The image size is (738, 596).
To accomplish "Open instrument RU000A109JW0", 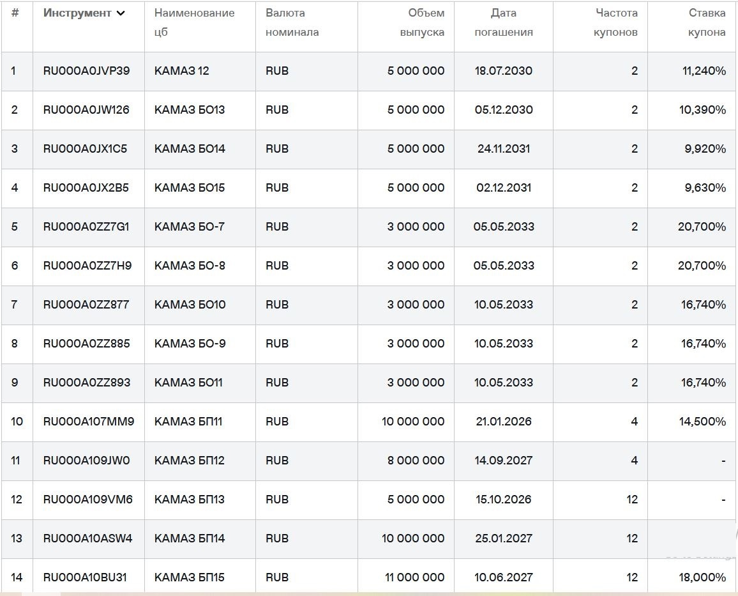I will 87,461.
